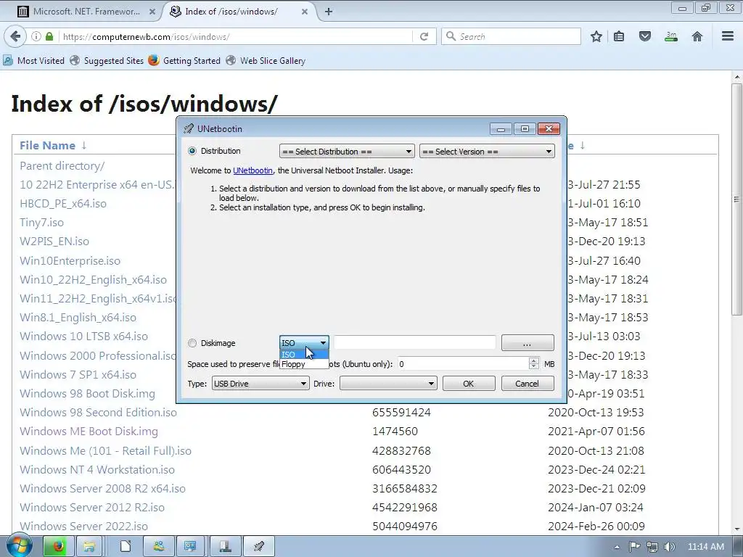Click the diskimage file path field

[414, 342]
